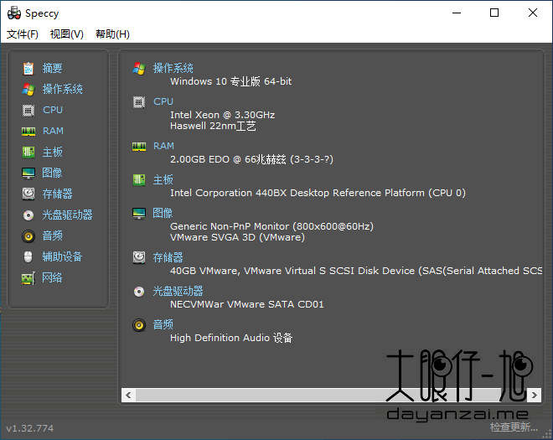The height and width of the screenshot is (440, 553).
Task: Click the motherboard icon in summary pane
Action: click(139, 180)
